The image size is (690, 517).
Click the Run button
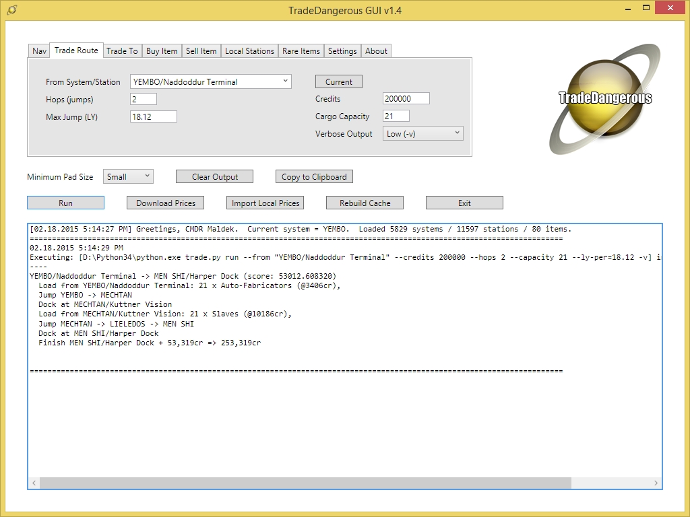click(x=65, y=203)
